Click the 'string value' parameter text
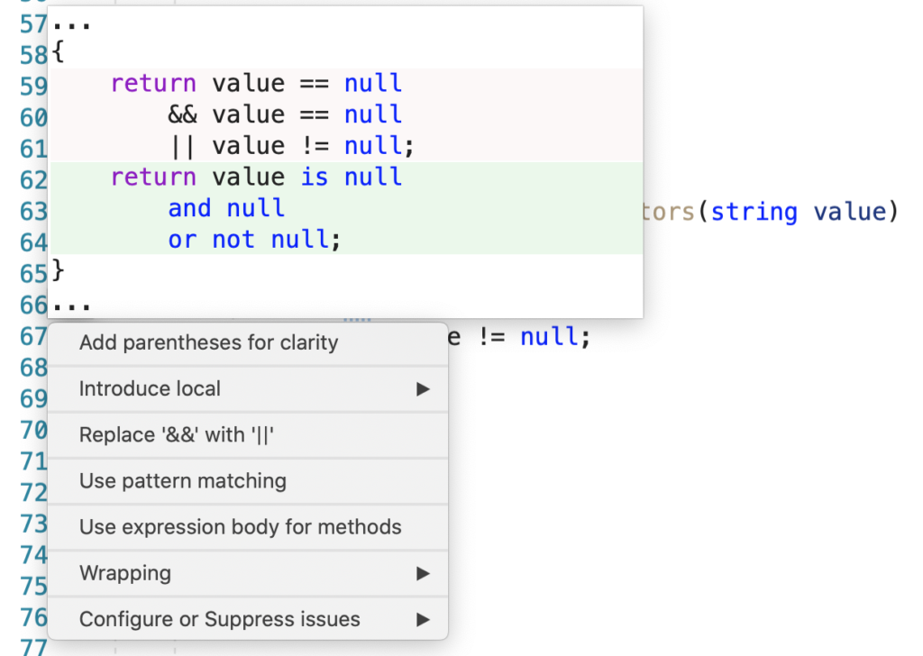Viewport: 923px width, 656px height. (800, 211)
